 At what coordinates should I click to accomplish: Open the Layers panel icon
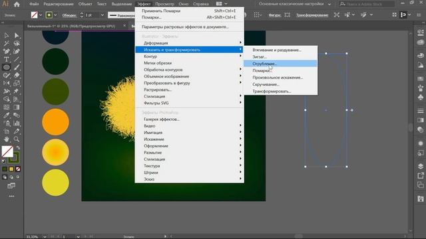(x=421, y=166)
